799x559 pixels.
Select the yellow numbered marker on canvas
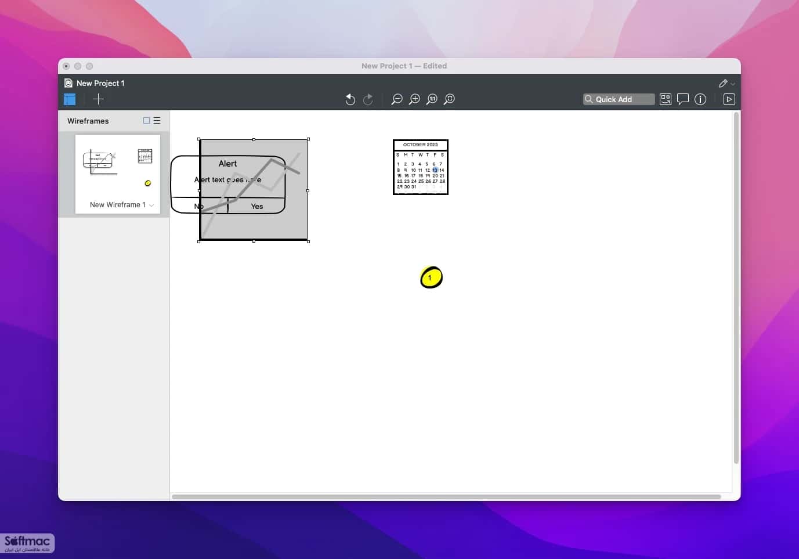pyautogui.click(x=431, y=277)
